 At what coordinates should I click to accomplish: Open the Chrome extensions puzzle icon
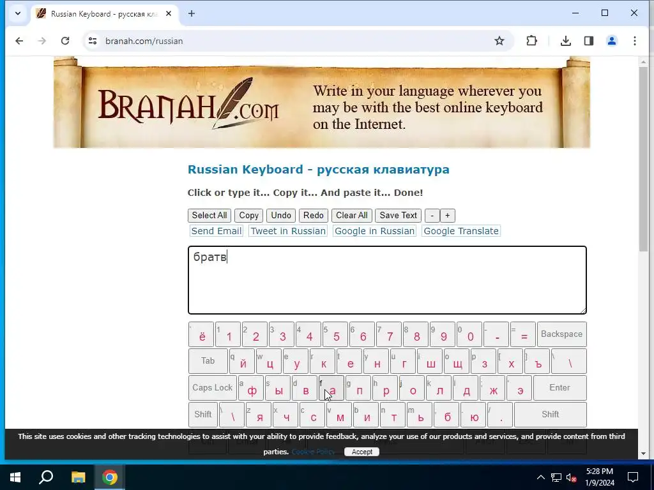531,41
